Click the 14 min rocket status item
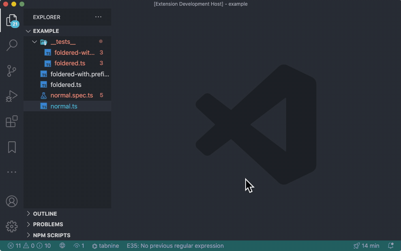This screenshot has height=251, width=401. (366, 246)
